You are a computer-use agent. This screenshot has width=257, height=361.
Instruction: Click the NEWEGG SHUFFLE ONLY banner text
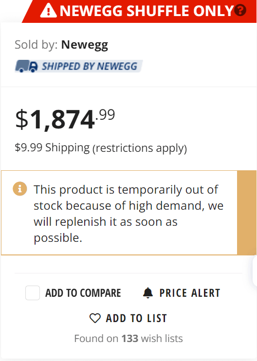click(147, 11)
